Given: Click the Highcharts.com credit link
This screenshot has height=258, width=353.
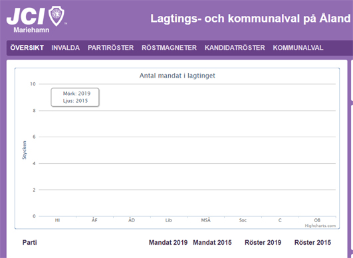Looking at the screenshot, I should point(320,226).
